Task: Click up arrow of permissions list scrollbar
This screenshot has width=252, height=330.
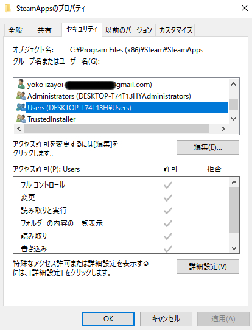Action: click(234, 182)
